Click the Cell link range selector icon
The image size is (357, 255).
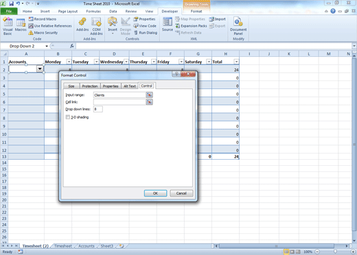tap(149, 102)
